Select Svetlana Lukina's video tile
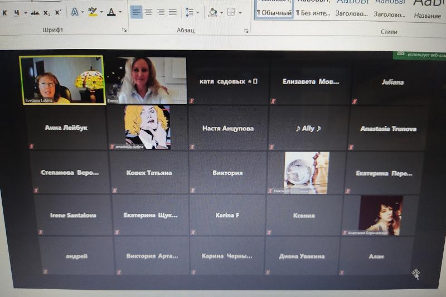 pos(62,80)
